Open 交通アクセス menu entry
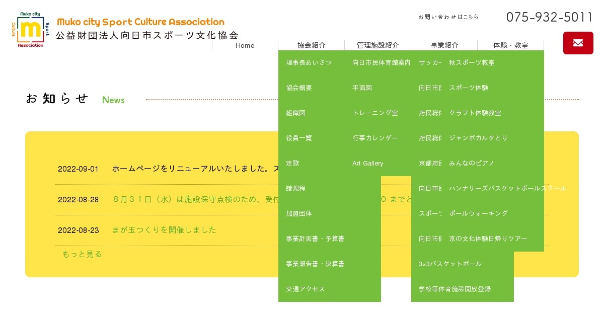 click(306, 289)
